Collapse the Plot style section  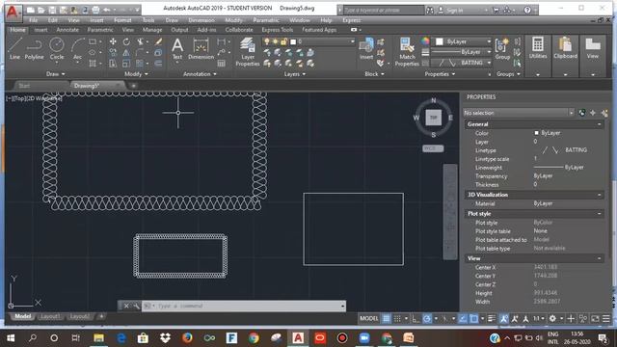[x=599, y=214]
